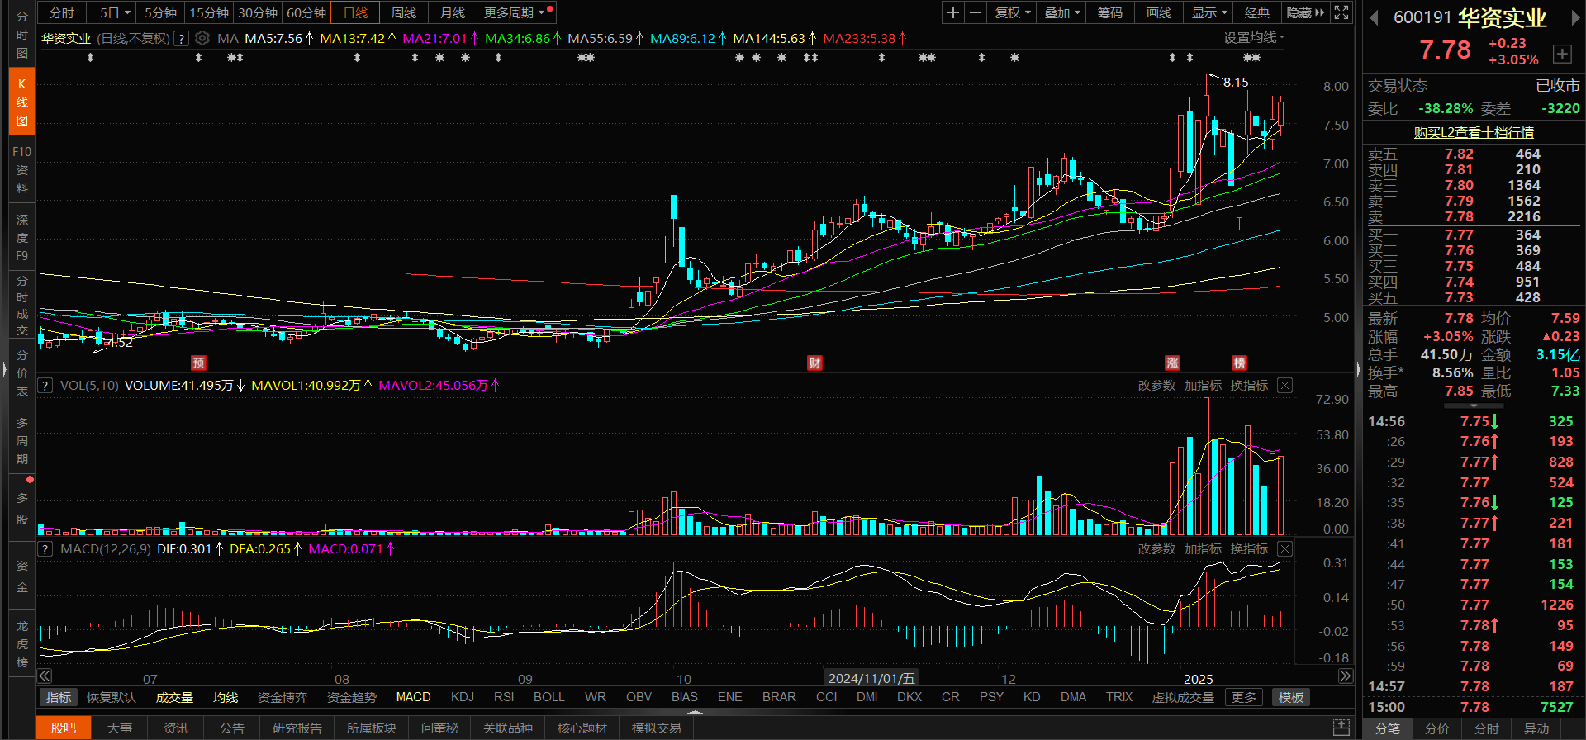
Task: Click 恢复默认 to reset indicators
Action: [x=111, y=697]
